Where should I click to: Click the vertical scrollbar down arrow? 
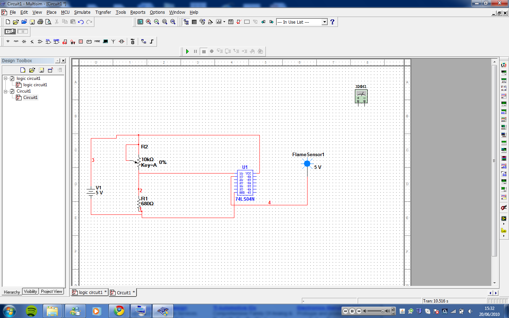click(495, 283)
